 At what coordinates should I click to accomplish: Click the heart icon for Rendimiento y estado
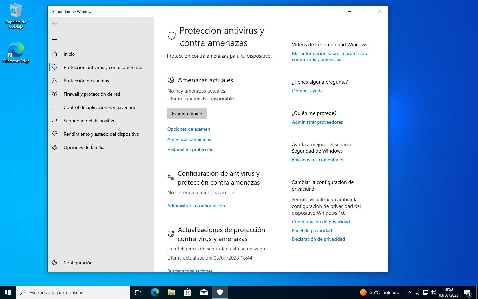55,134
